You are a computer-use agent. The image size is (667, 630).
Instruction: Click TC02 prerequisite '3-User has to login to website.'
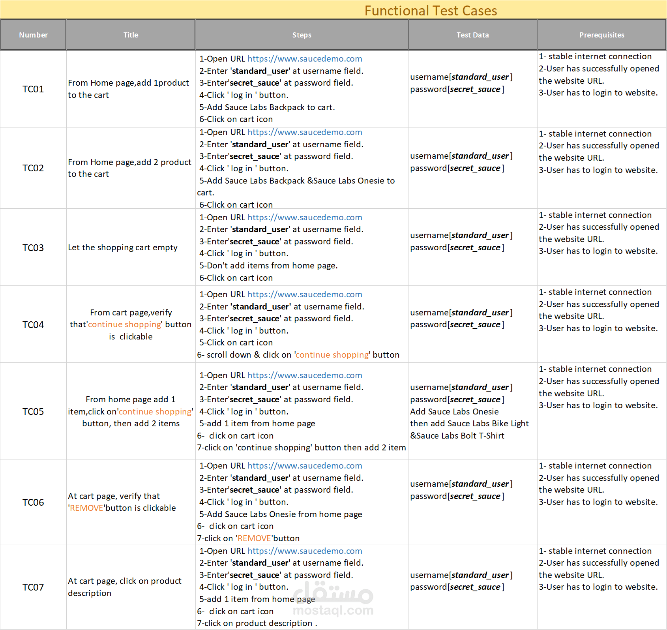598,170
